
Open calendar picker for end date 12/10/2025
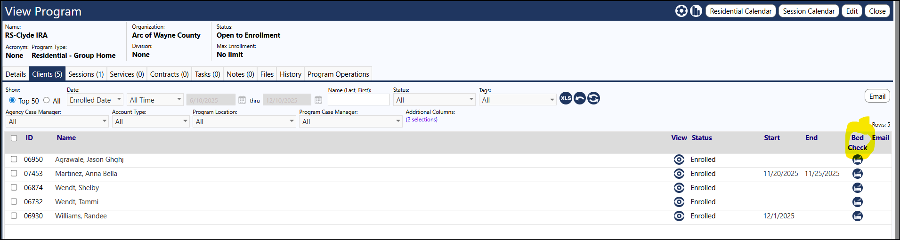tap(318, 100)
